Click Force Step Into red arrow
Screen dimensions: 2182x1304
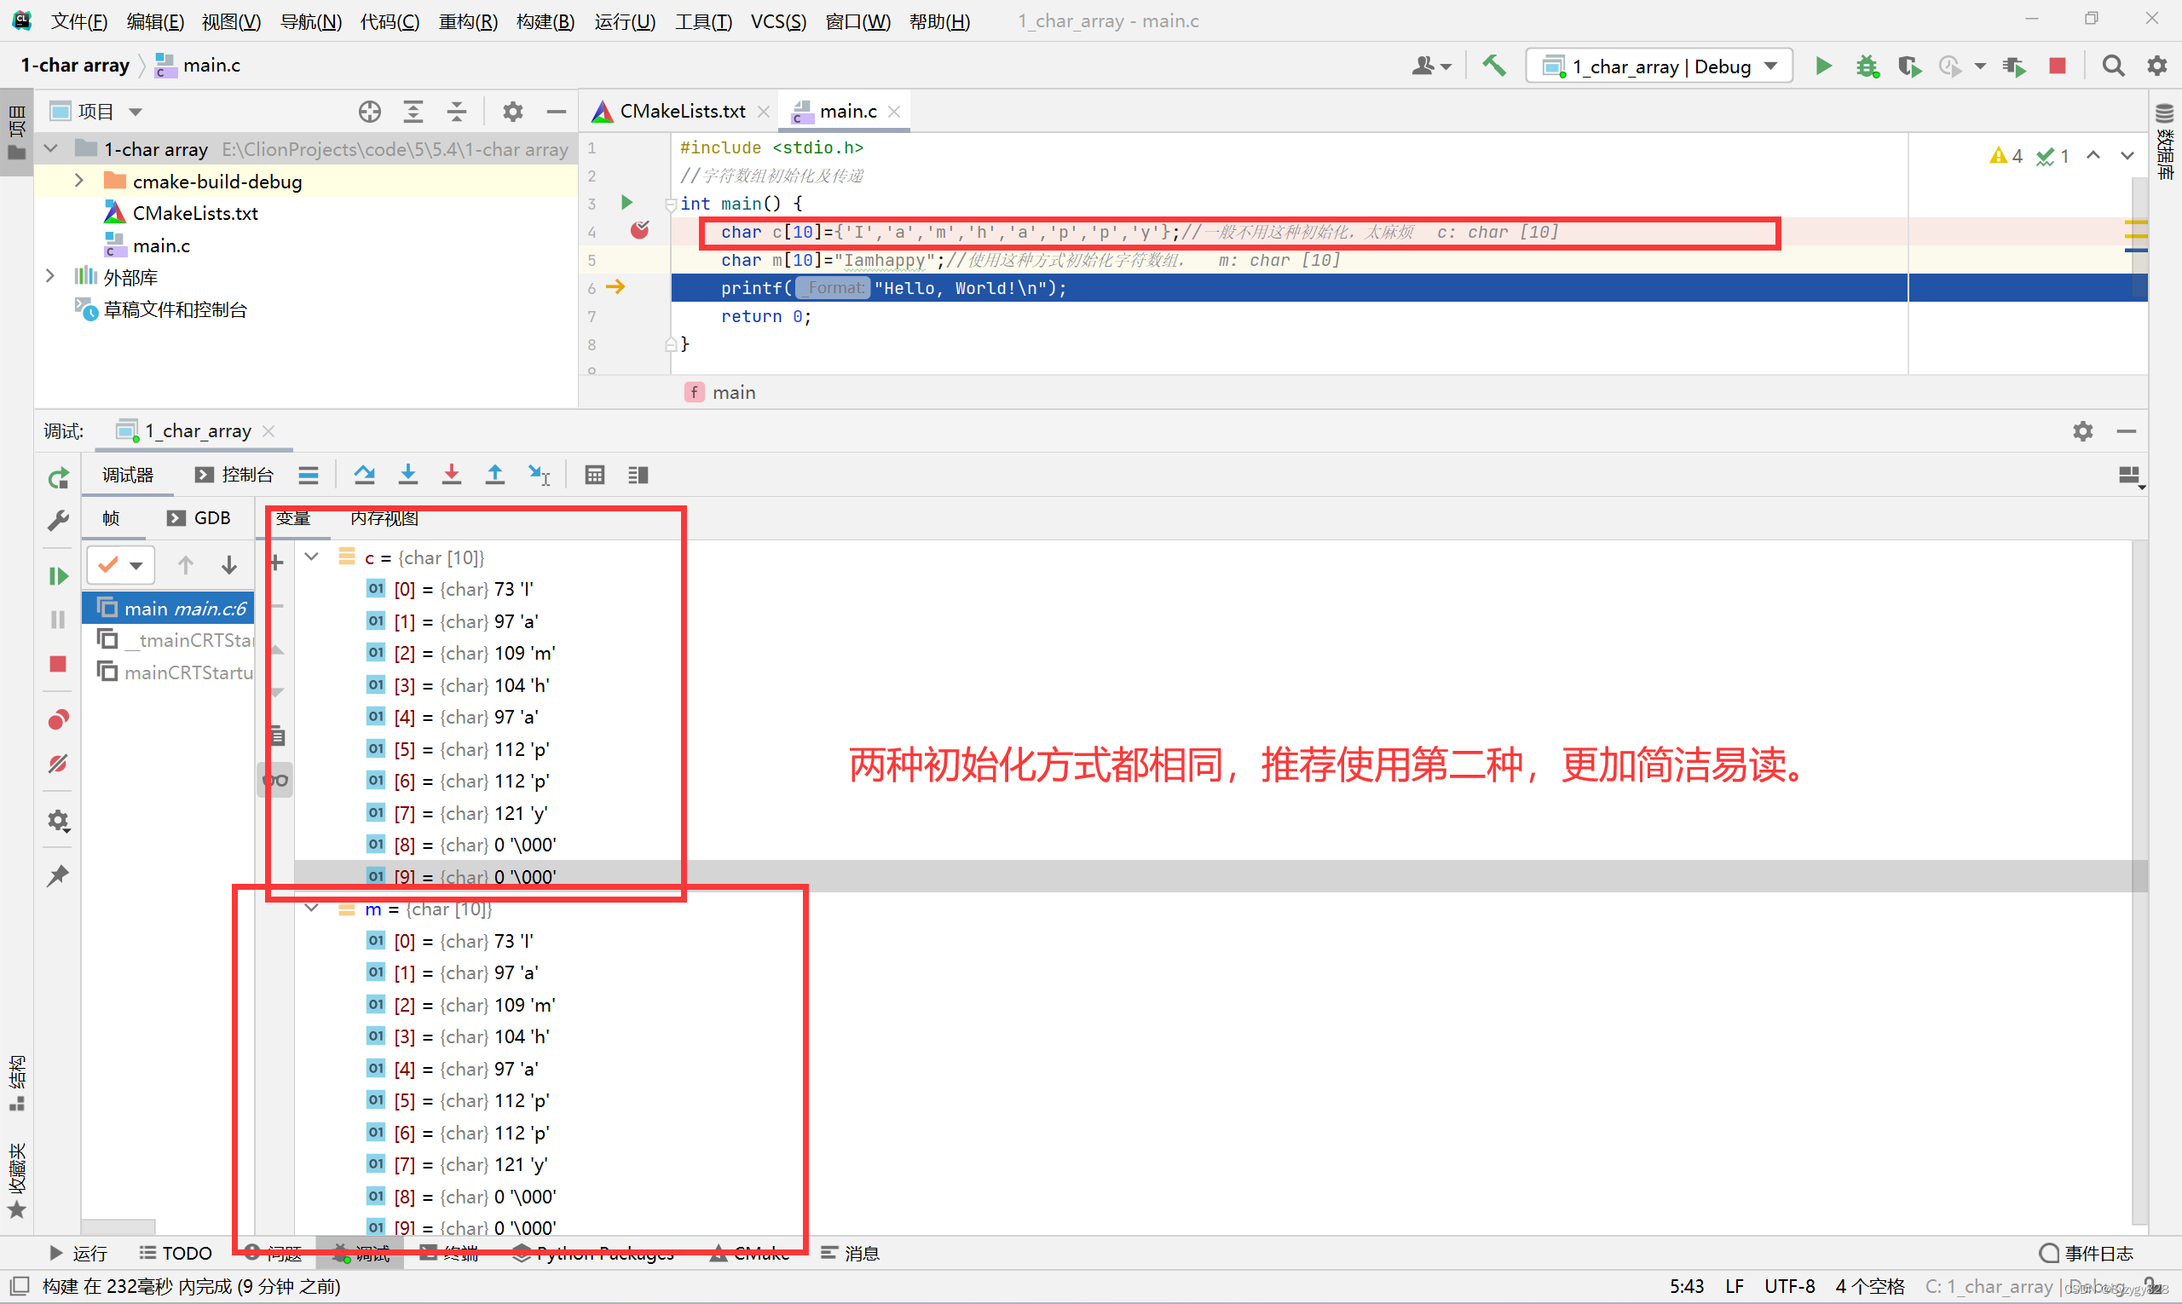(x=452, y=476)
